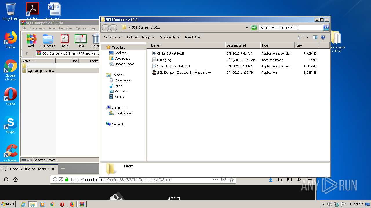Select Local Disk (C:) in navigation pane
This screenshot has height=208, width=371.
tap(125, 113)
